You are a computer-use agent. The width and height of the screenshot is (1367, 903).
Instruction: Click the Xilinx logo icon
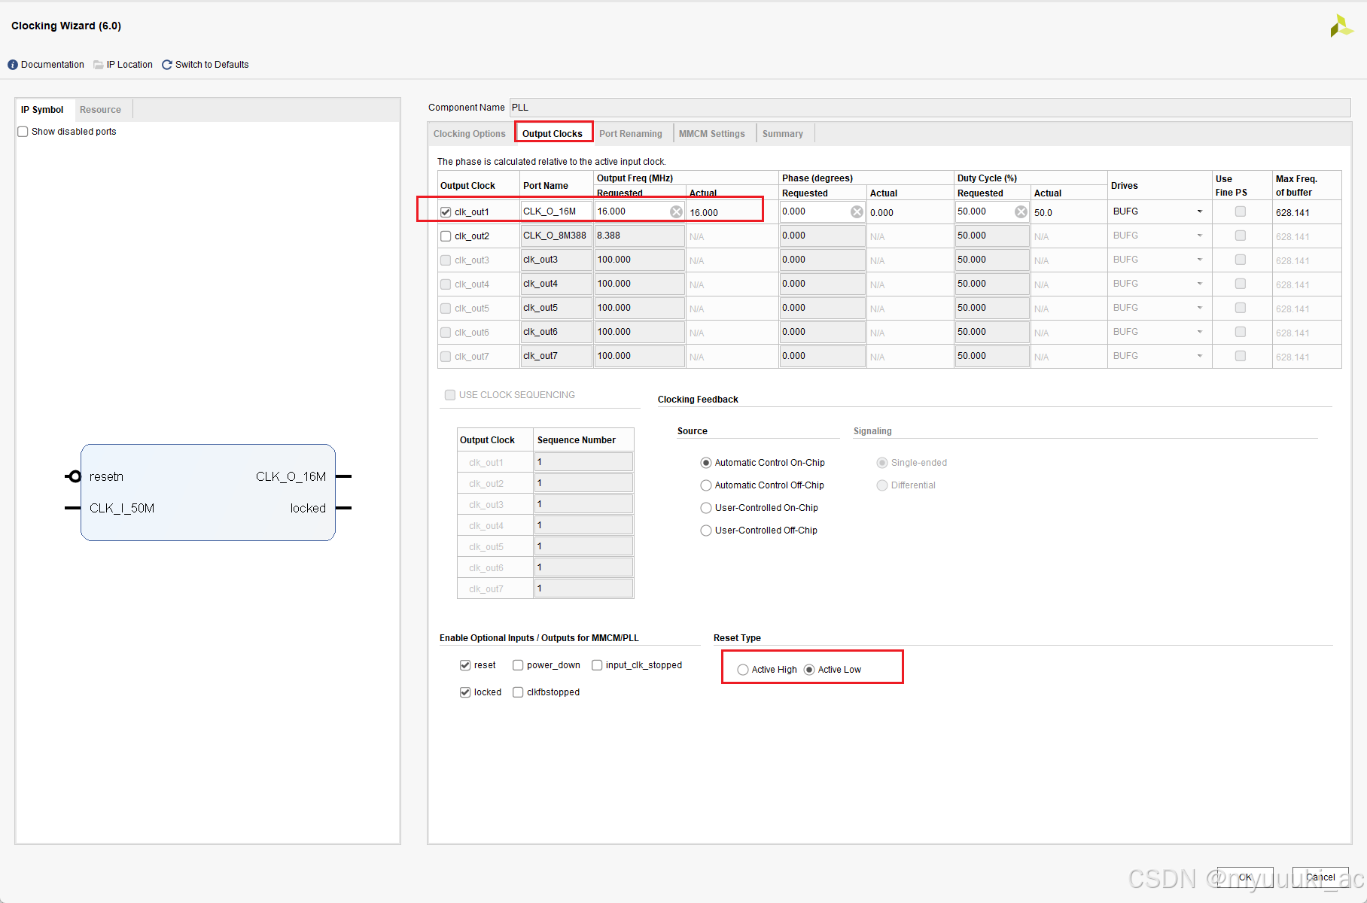[x=1341, y=26]
